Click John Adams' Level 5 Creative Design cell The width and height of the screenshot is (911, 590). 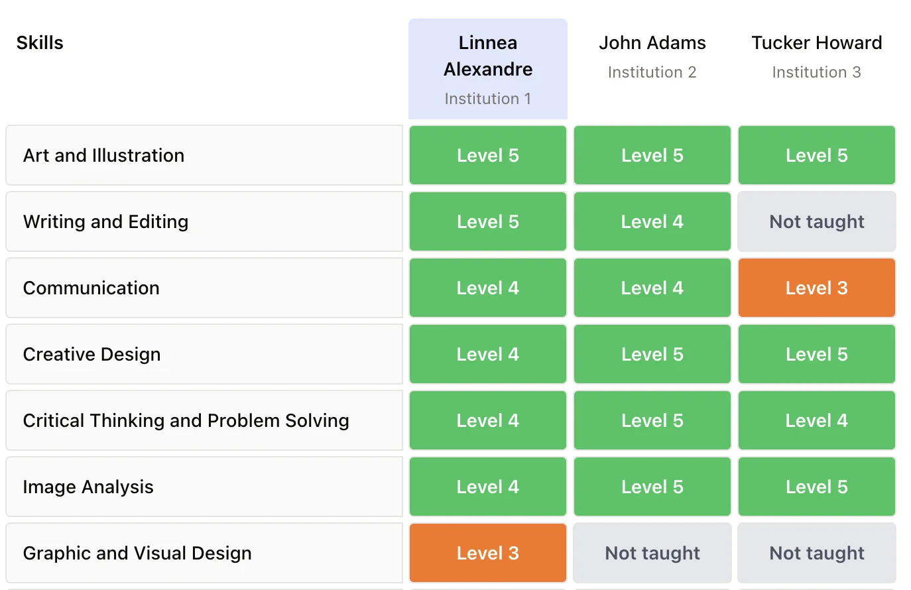(652, 354)
